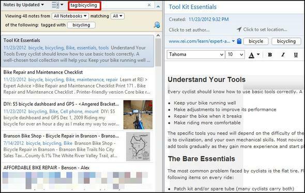The image size is (305, 193).
Task: Click the trail map thumbnail
Action: tap(138, 146)
